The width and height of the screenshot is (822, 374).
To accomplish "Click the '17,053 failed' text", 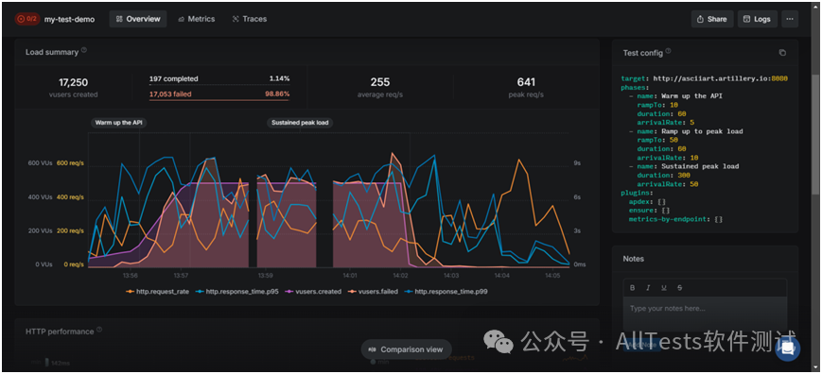I will click(170, 94).
